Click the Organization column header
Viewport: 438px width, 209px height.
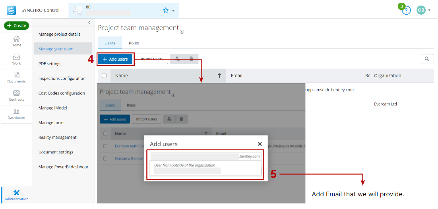[388, 75]
